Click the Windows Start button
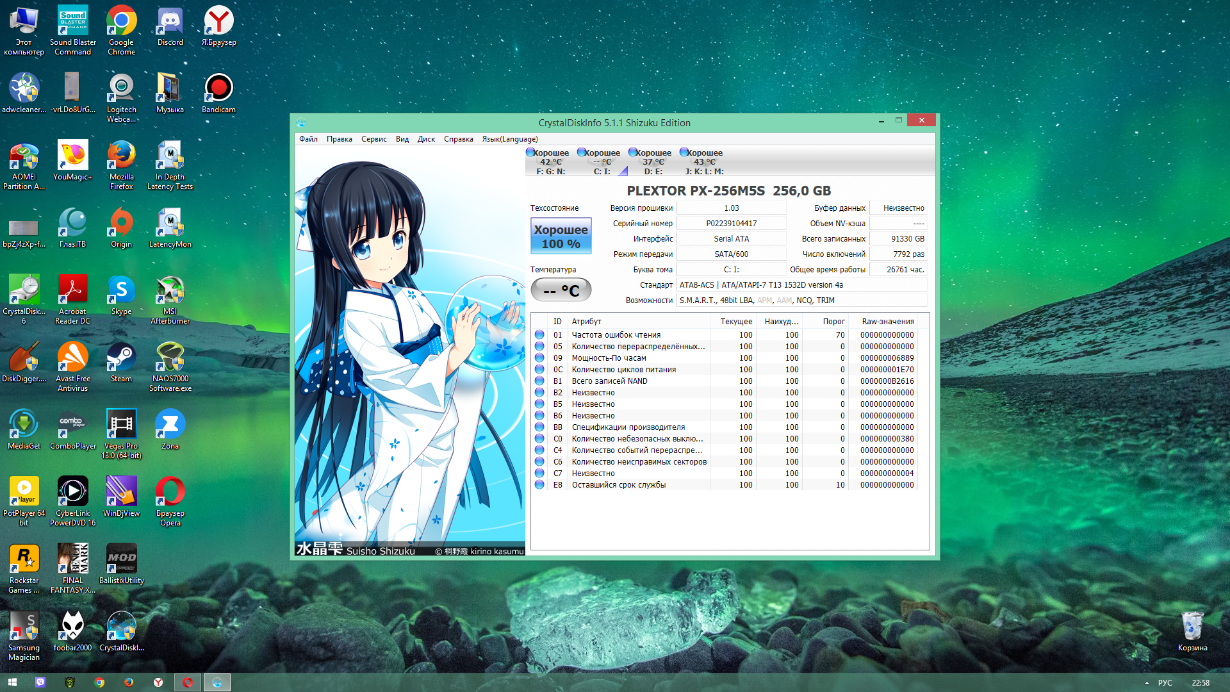 coord(12,682)
